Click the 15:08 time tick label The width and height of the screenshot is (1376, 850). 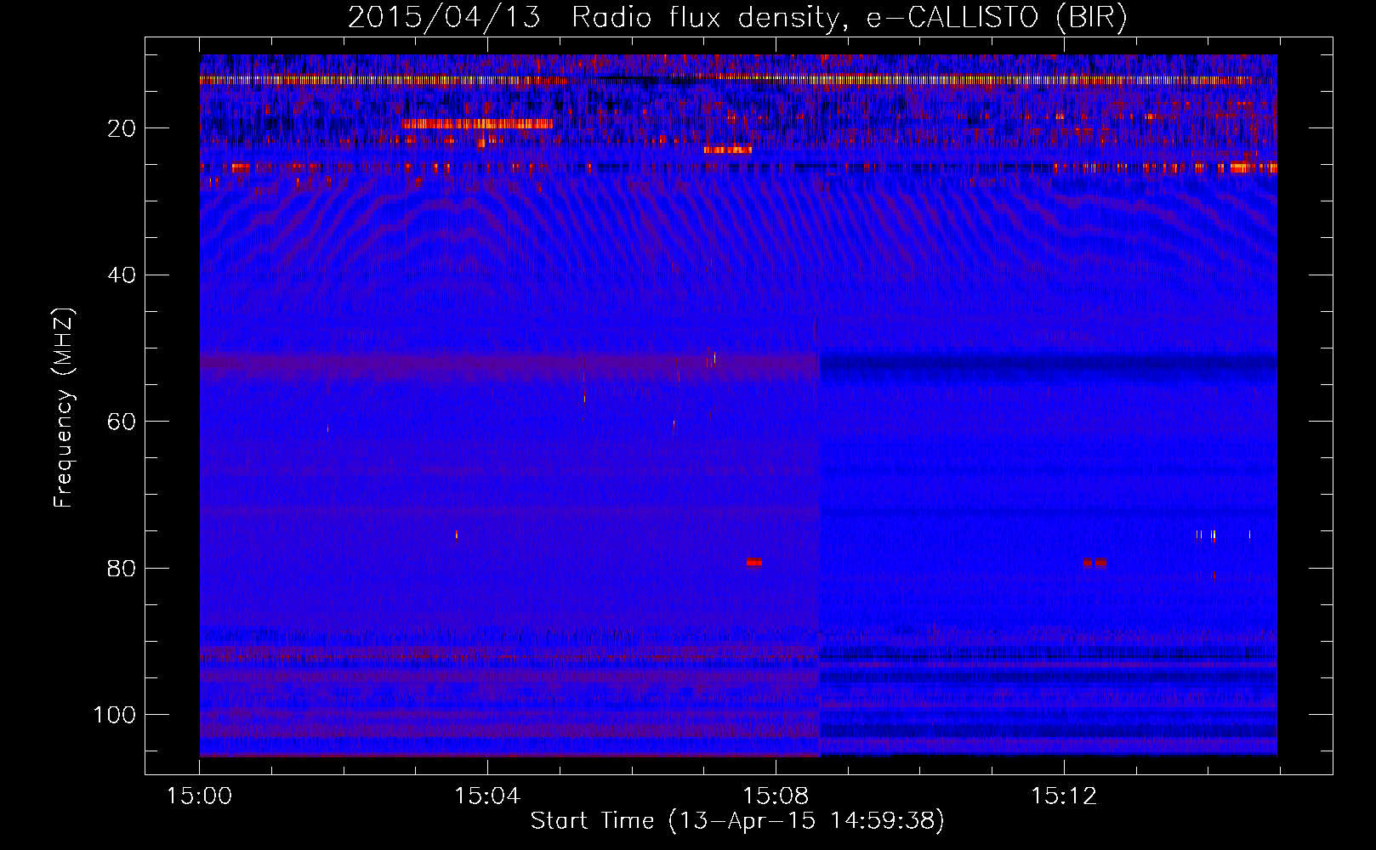[x=776, y=796]
